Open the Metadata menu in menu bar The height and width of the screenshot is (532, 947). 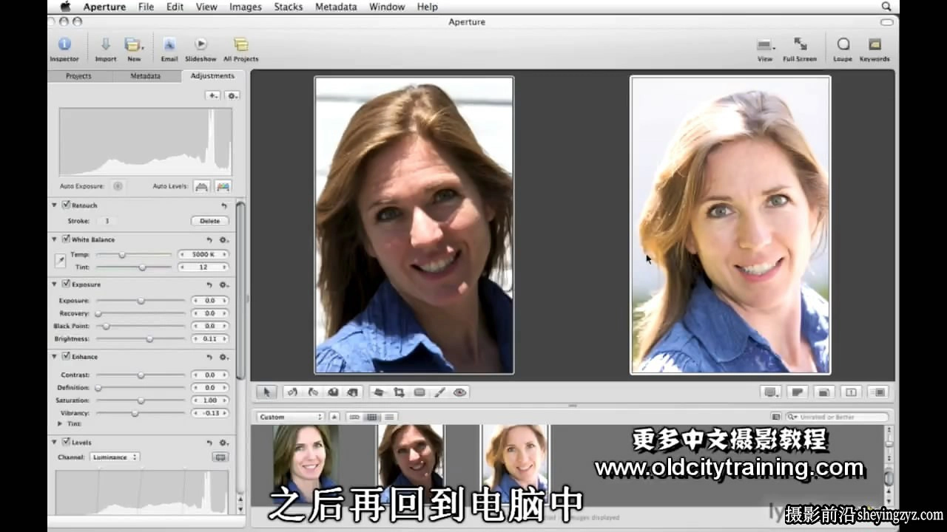coord(336,7)
